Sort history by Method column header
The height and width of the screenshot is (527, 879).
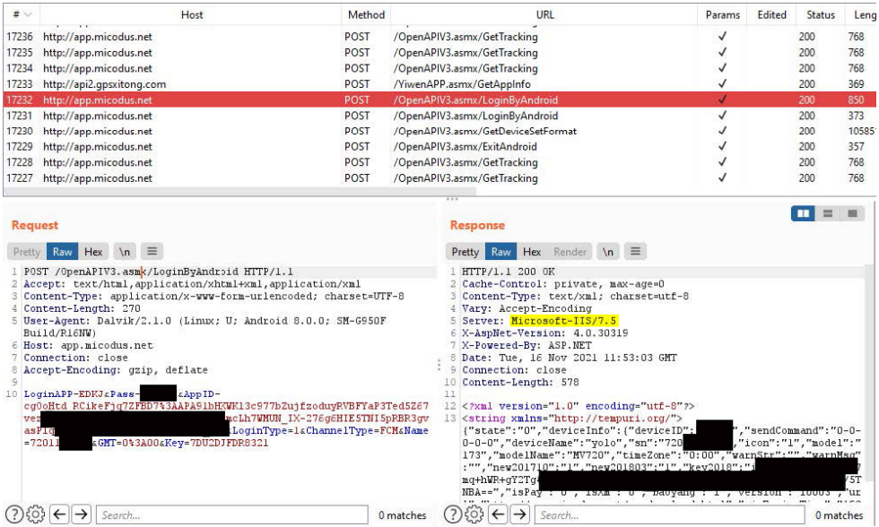[366, 14]
